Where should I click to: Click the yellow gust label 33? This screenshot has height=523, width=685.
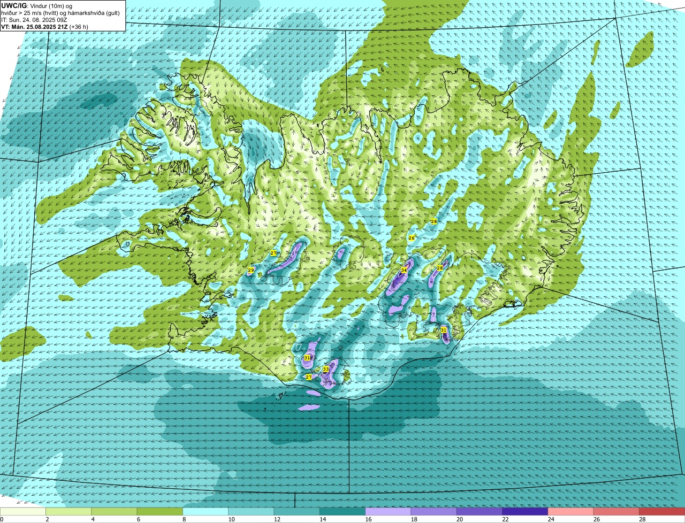click(x=326, y=370)
